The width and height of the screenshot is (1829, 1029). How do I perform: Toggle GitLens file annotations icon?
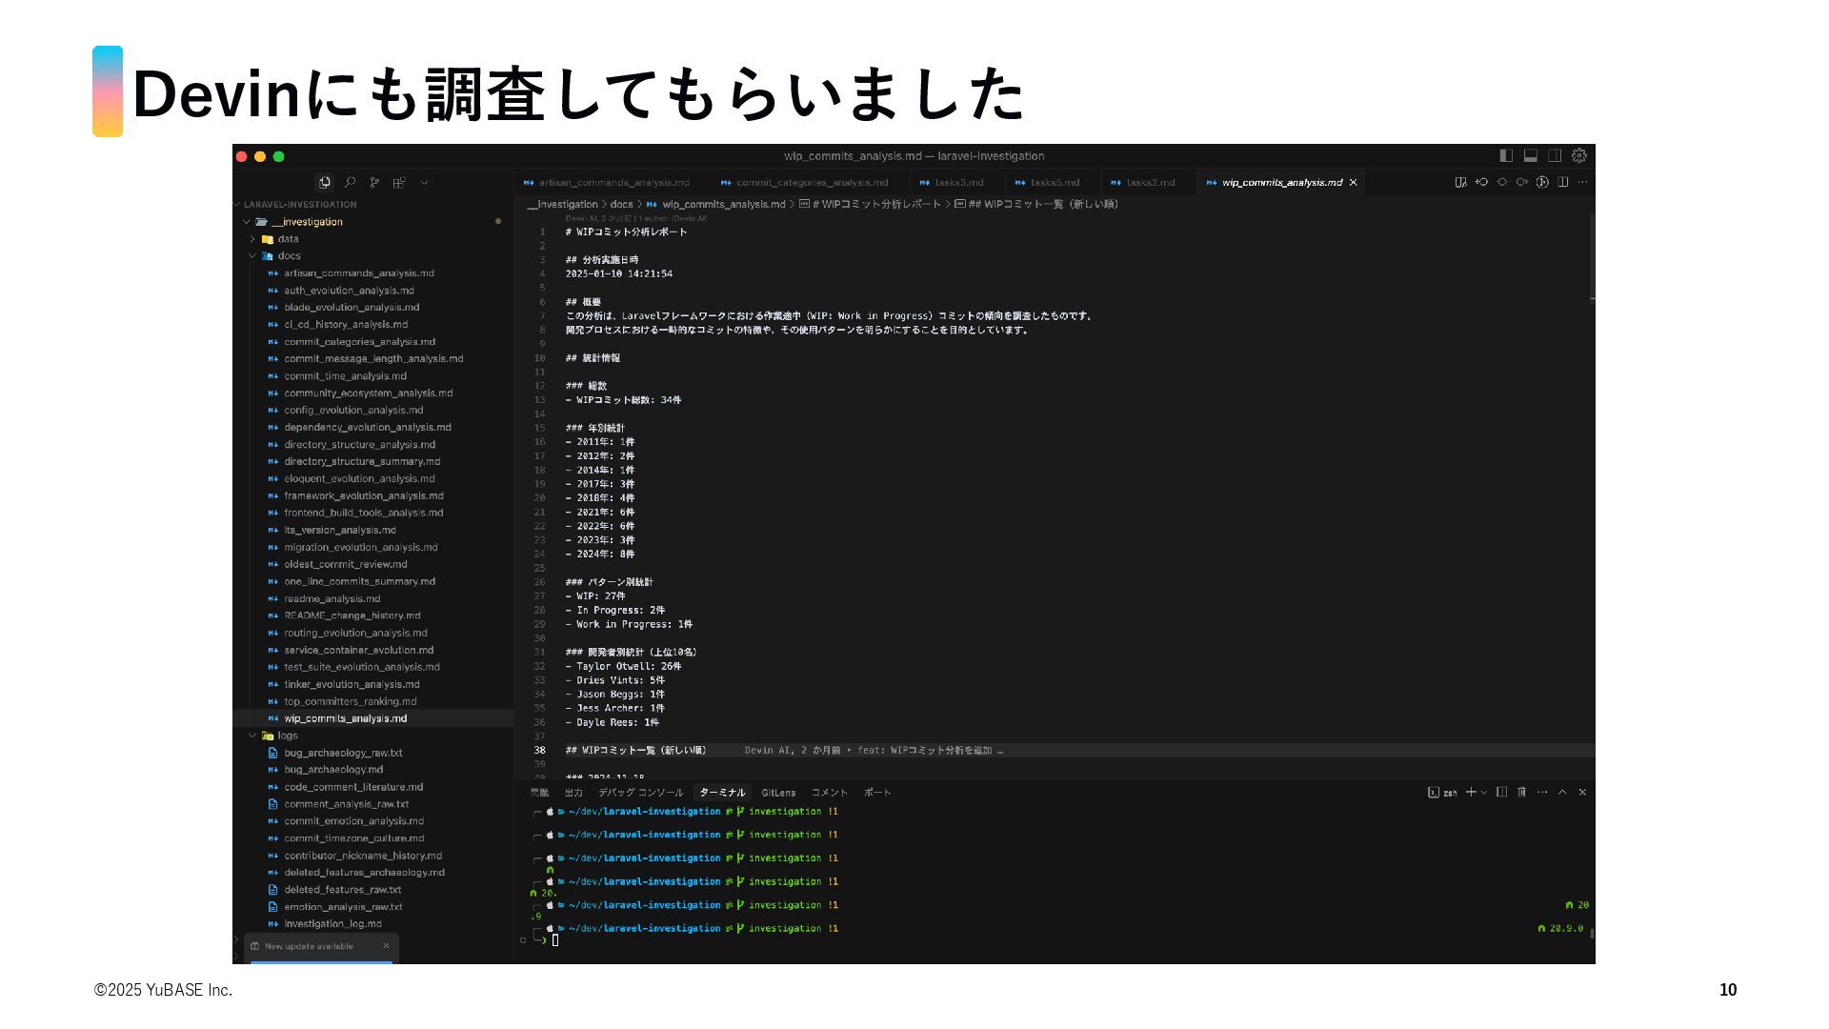point(1542,182)
